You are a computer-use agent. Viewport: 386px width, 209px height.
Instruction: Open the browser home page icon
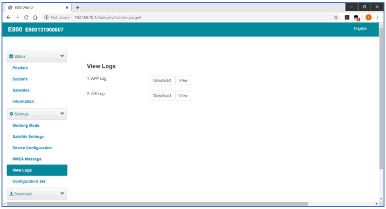click(x=35, y=17)
